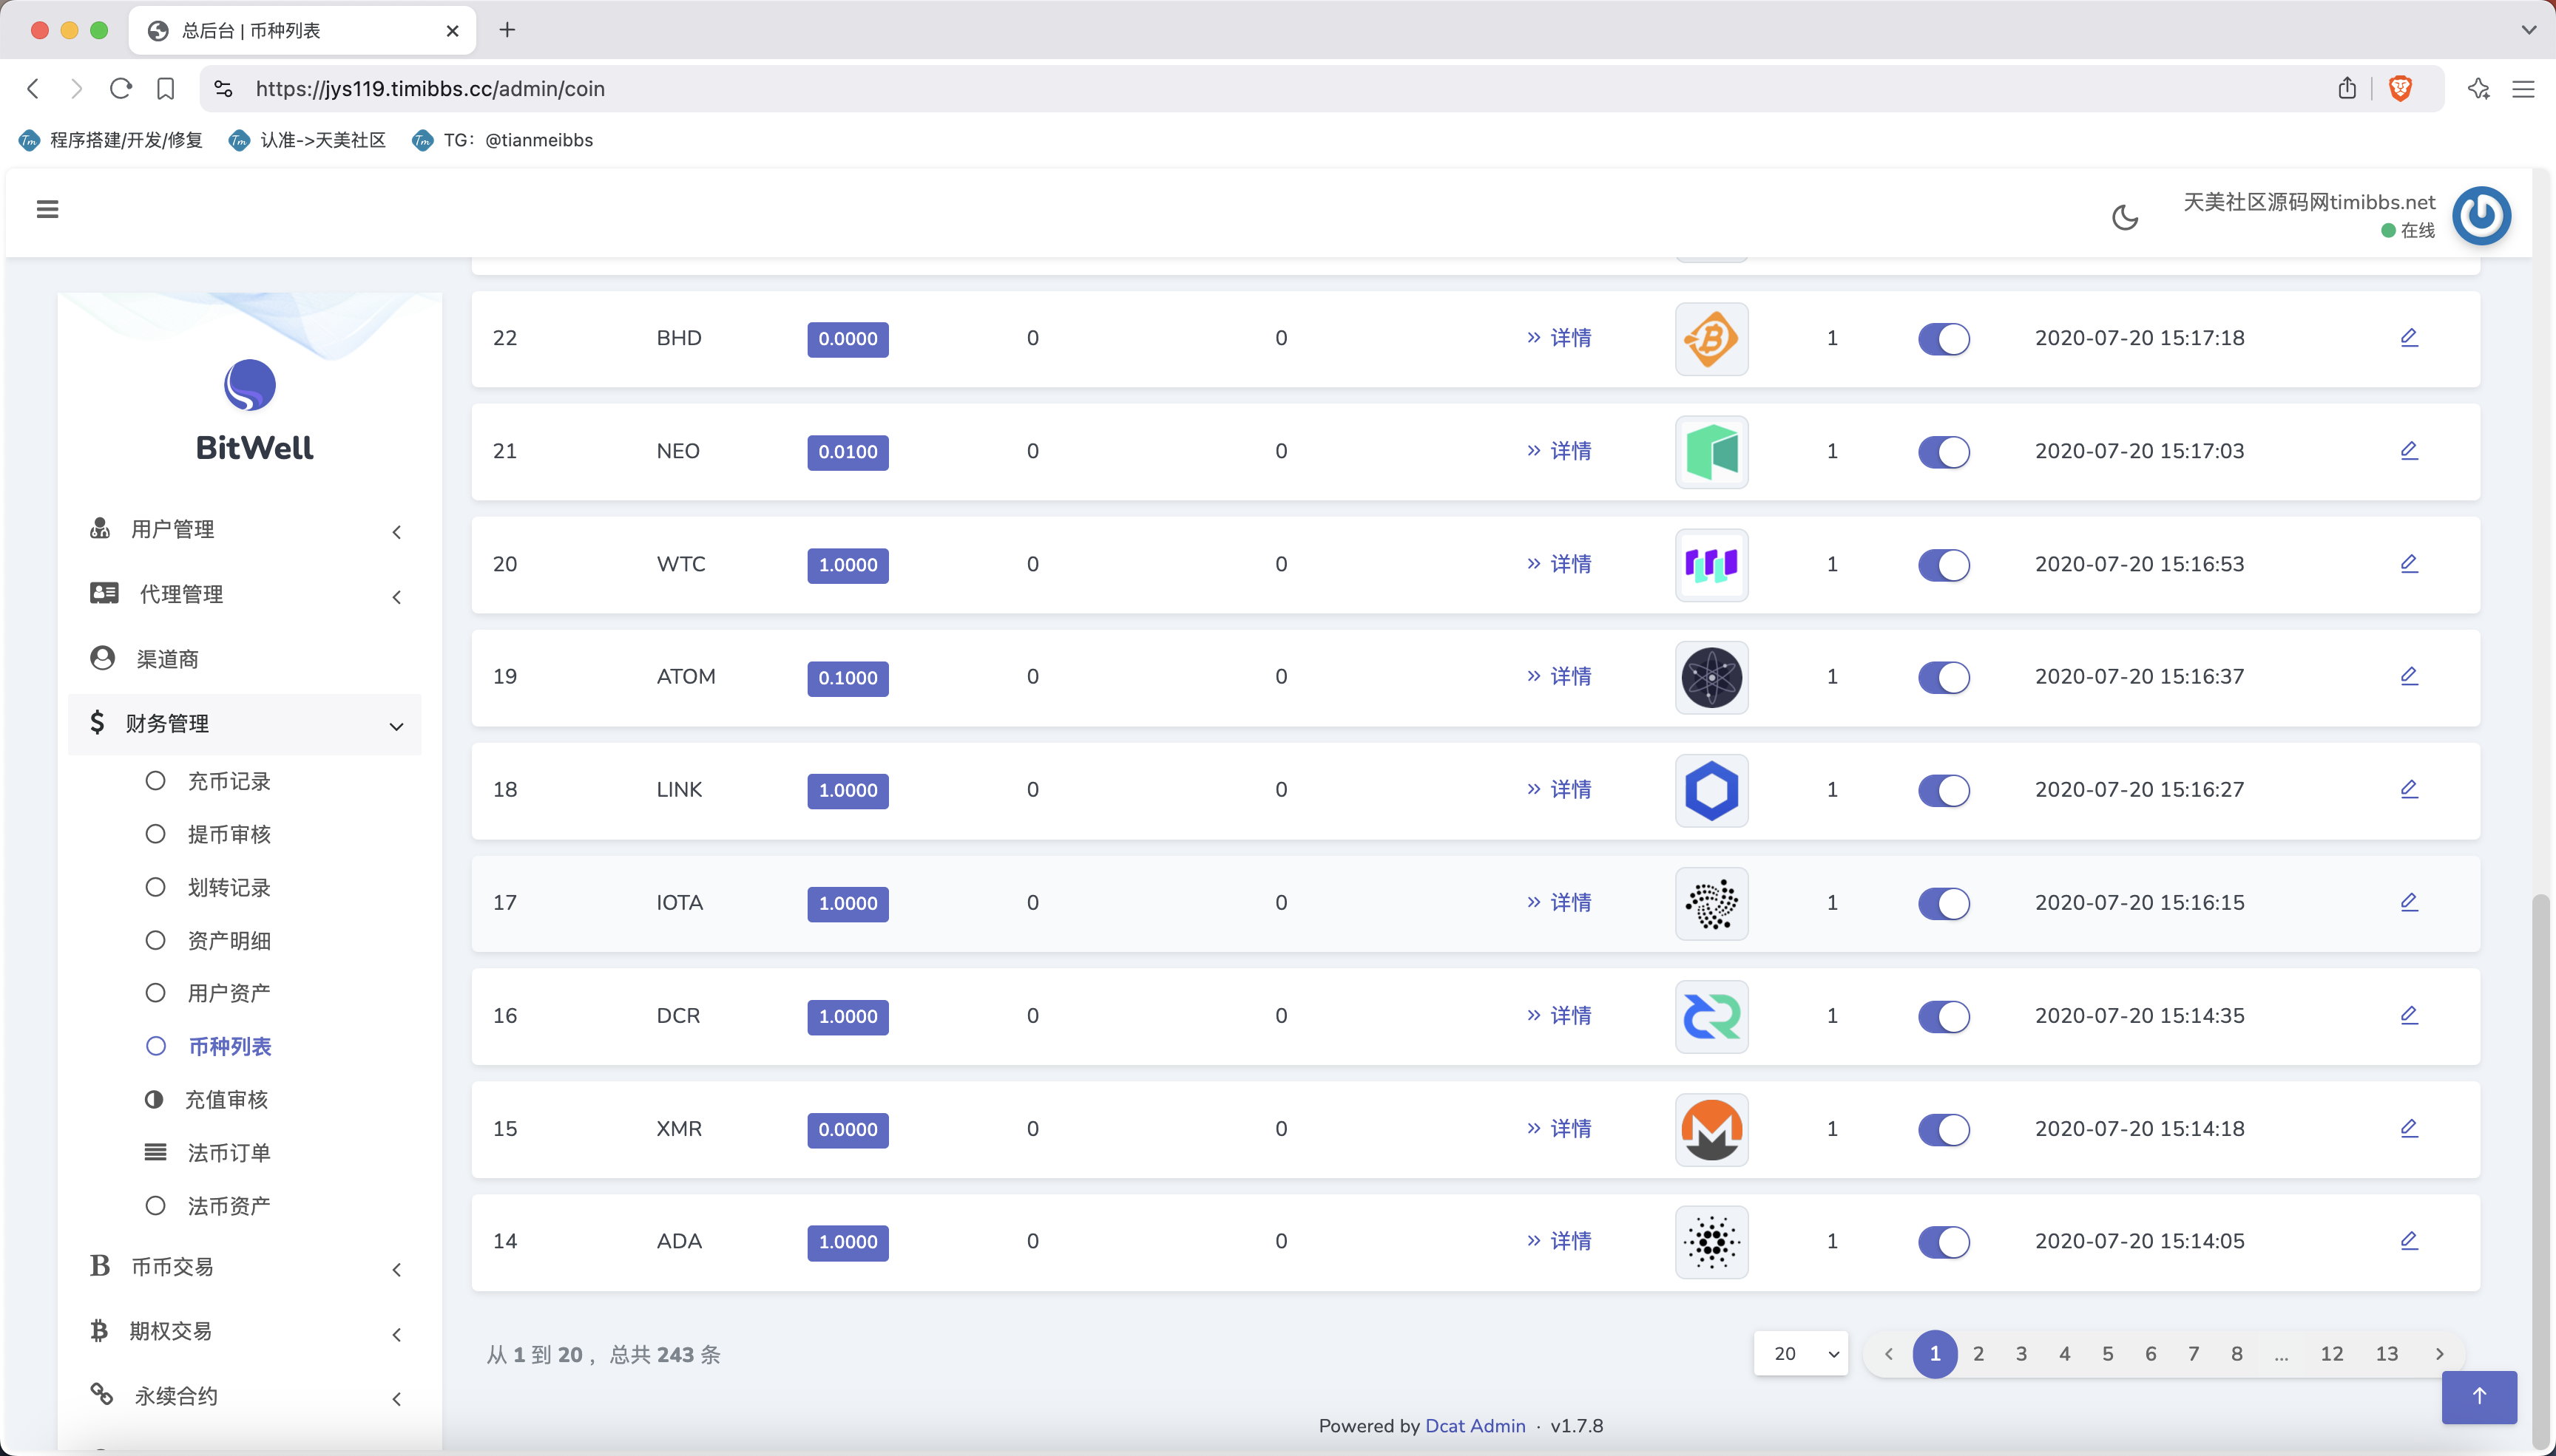Screen dimensions: 2556x1456
Task: Edit the XMR coin row
Action: pyautogui.click(x=2409, y=1128)
